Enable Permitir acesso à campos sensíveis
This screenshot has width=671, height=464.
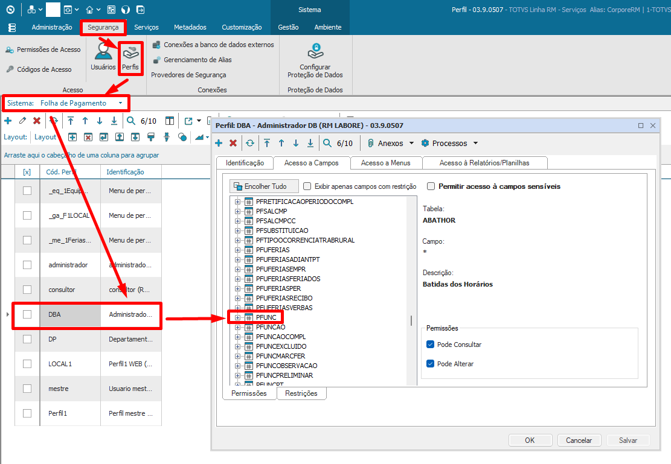click(431, 186)
